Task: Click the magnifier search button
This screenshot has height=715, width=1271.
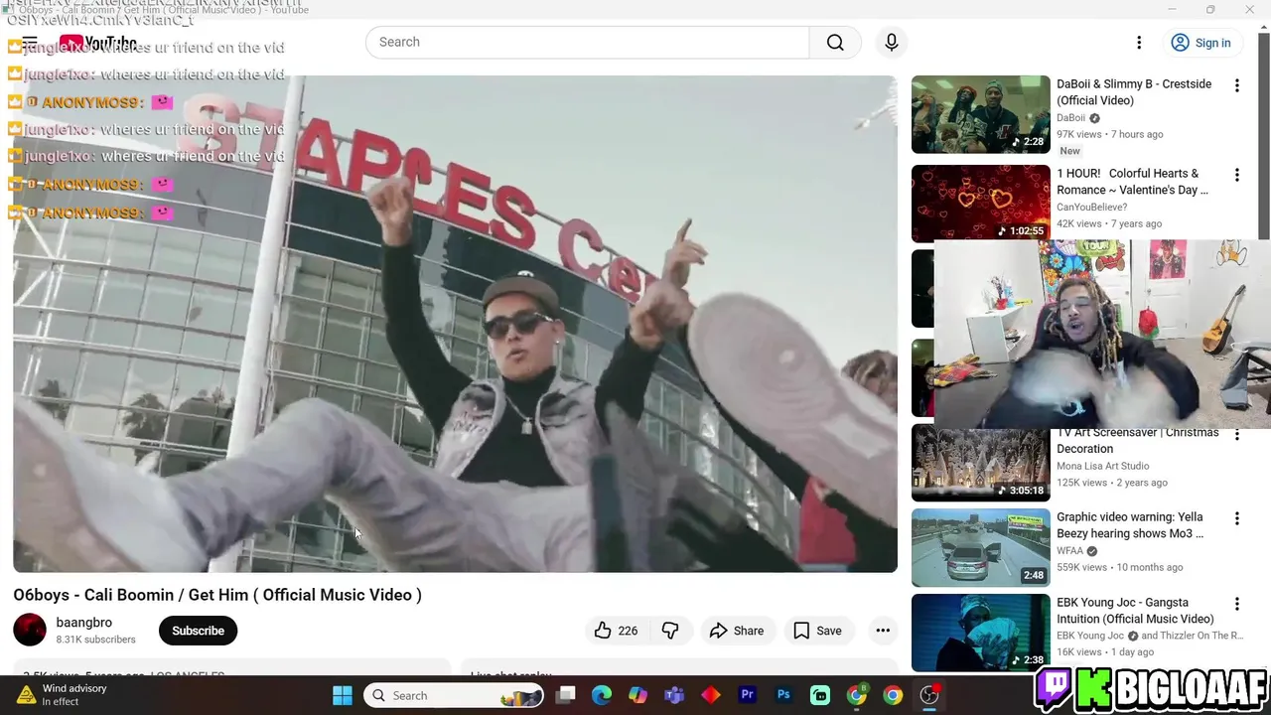Action: point(835,42)
